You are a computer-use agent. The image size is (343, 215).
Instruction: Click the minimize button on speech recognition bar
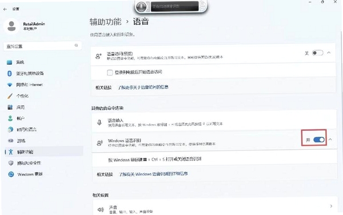tap(202, 9)
